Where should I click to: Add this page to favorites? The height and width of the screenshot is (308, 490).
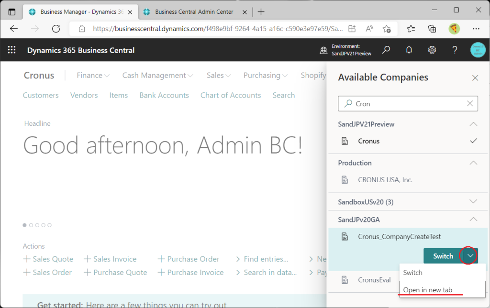coord(387,29)
